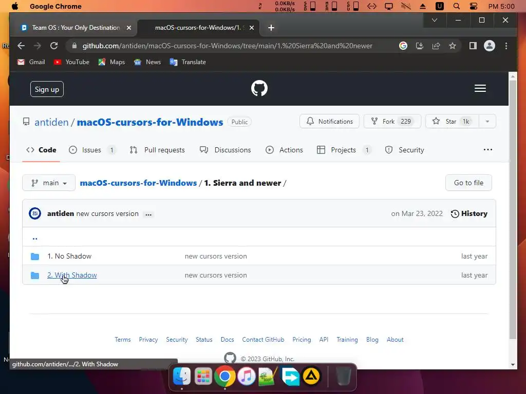
Task: Open a new tab with the plus button
Action: (271, 28)
